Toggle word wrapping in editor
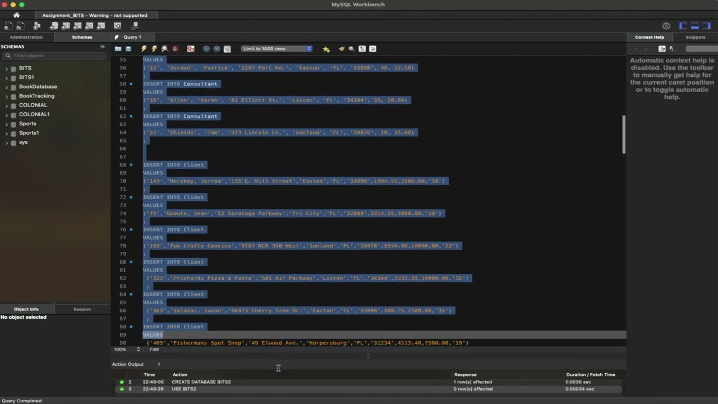The width and height of the screenshot is (718, 404). 372,49
